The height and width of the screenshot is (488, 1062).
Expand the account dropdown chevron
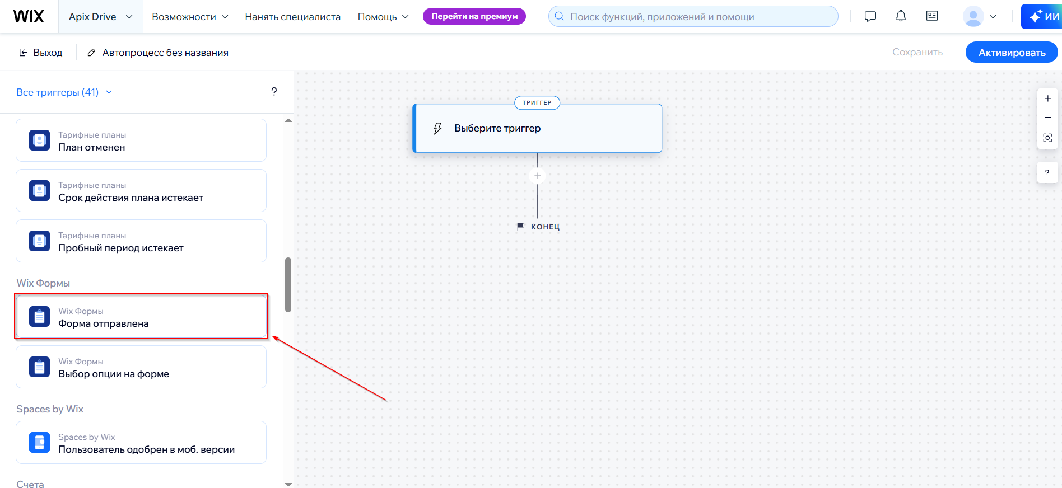tap(993, 16)
